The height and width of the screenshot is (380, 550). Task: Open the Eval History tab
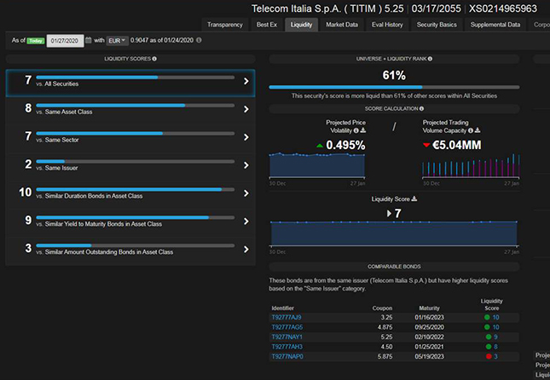coord(387,25)
